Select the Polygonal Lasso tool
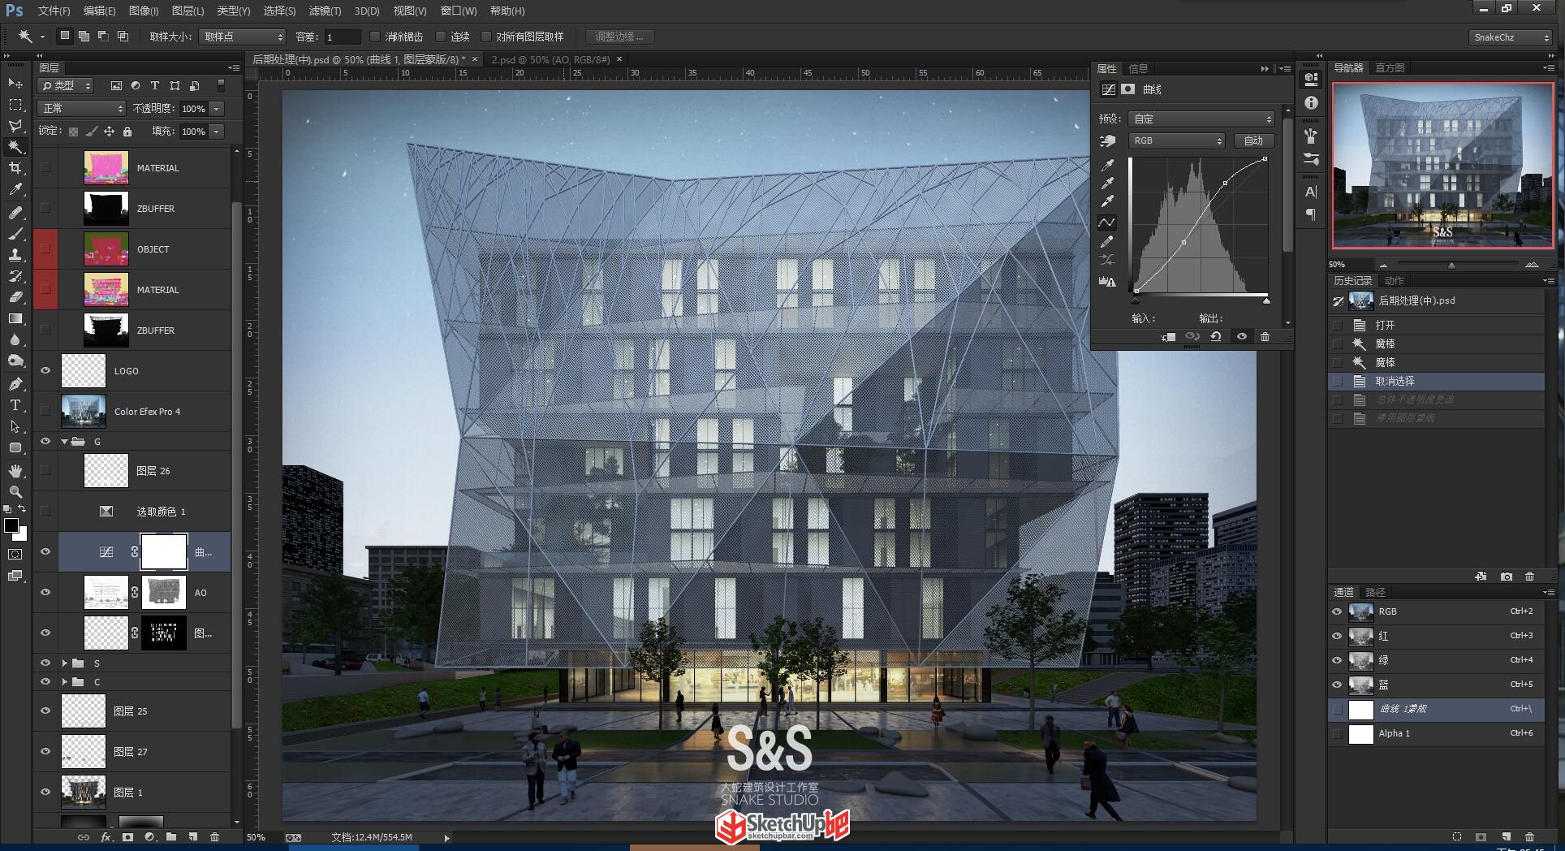This screenshot has height=851, width=1565. point(15,126)
